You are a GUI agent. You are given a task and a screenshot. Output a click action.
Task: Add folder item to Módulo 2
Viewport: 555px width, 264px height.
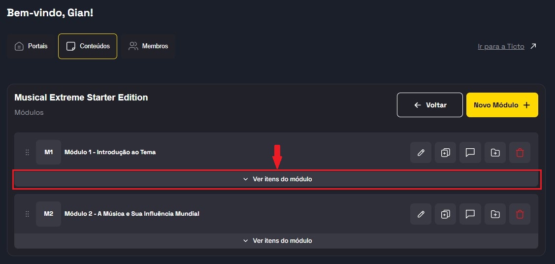495,214
